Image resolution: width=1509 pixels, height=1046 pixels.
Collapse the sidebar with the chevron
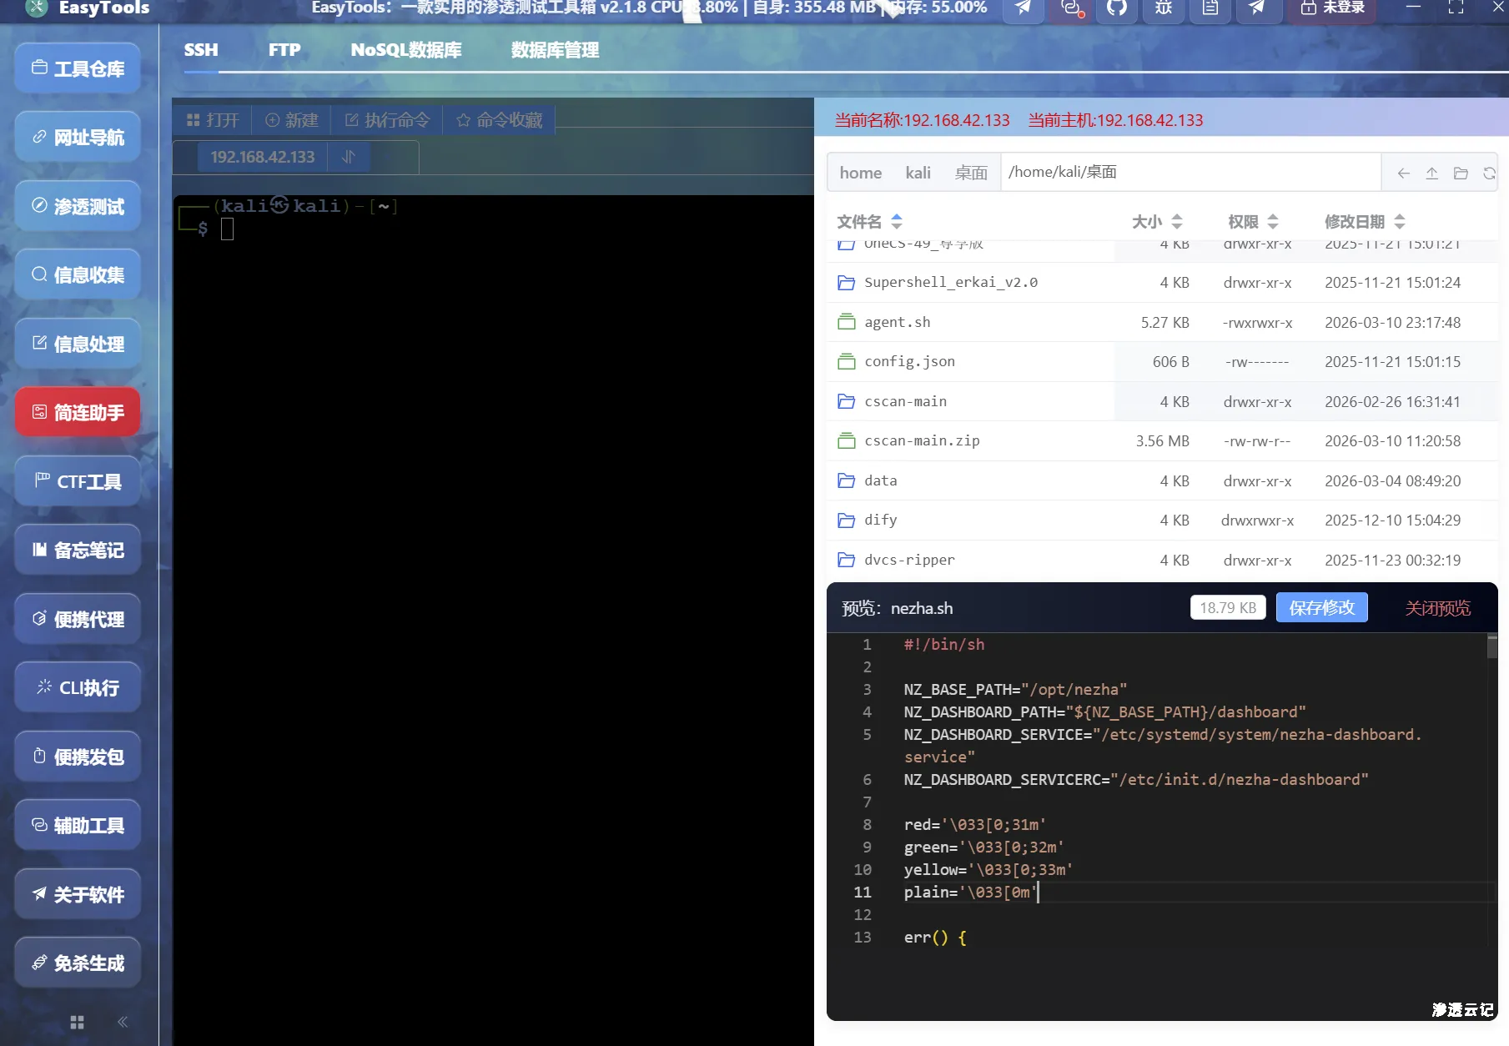123,1021
